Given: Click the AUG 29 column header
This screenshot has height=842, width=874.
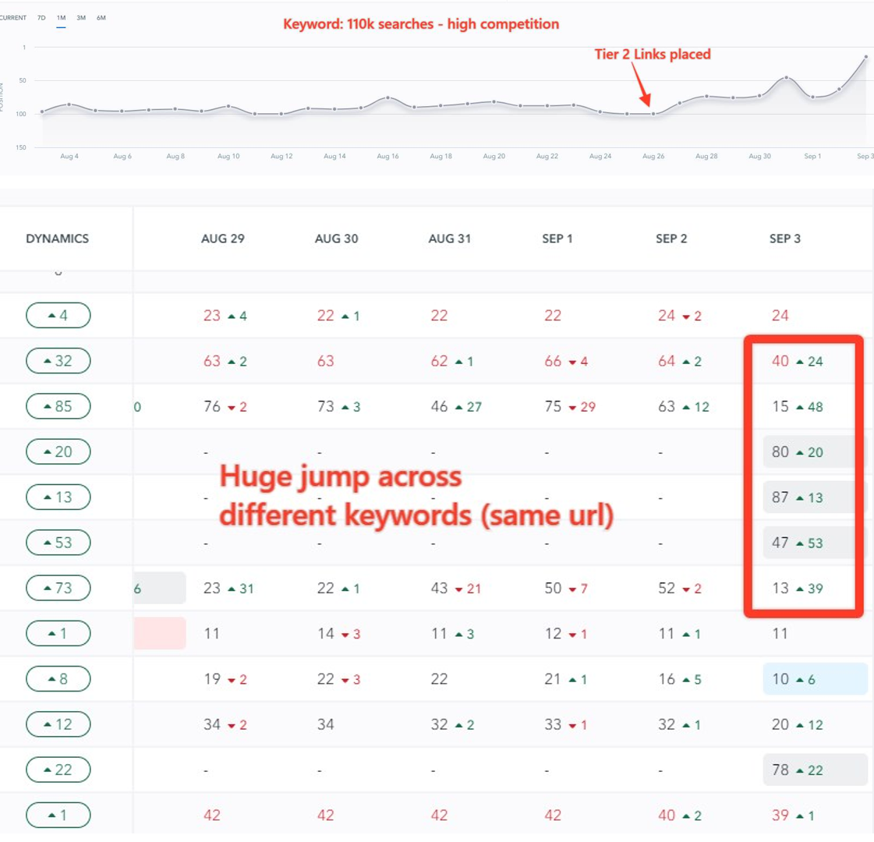Looking at the screenshot, I should pyautogui.click(x=223, y=239).
